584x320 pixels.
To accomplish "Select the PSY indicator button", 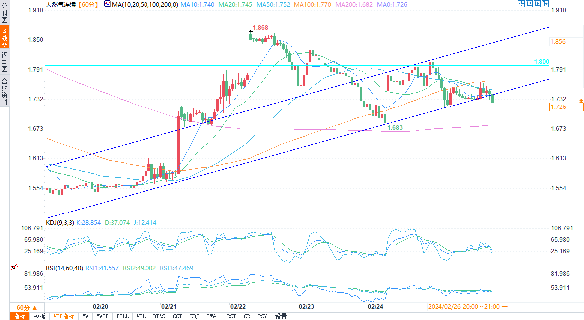I will pyautogui.click(x=262, y=317).
